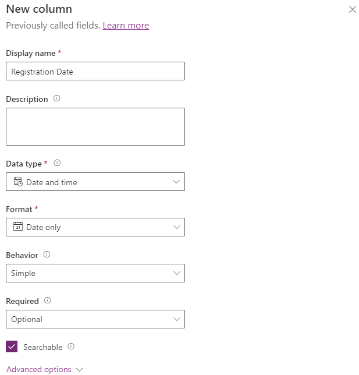Click the Display name input field

tap(95, 72)
